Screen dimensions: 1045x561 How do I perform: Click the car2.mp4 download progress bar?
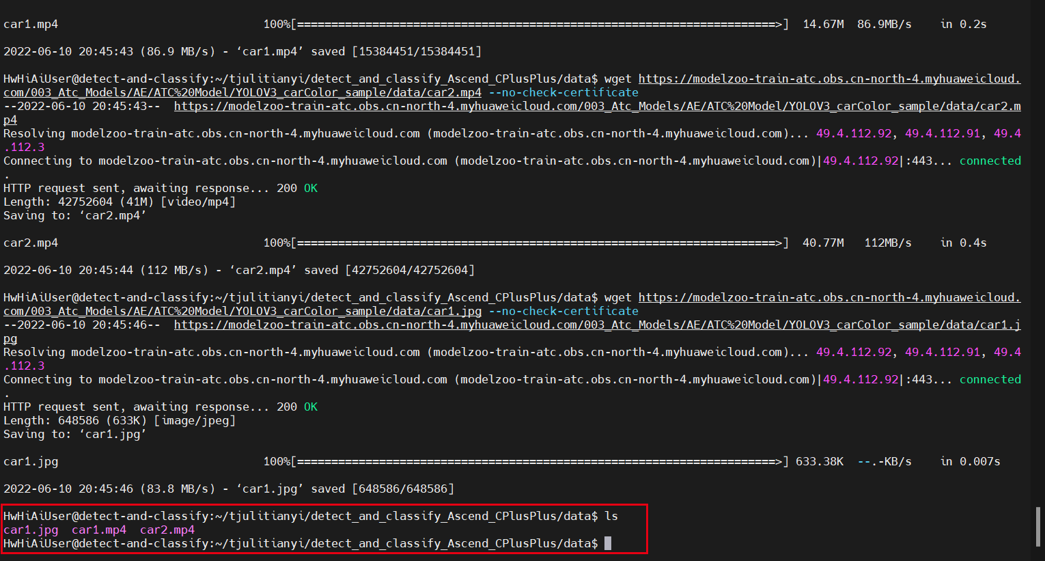540,243
